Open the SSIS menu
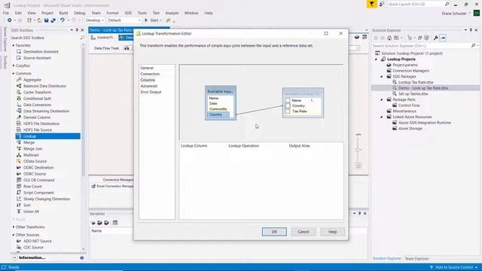 point(128,13)
